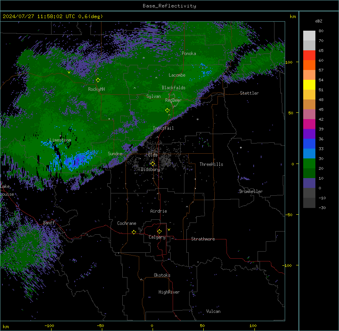
Task: Select the yellow 54 dBZ legend swatch
Action: click(x=309, y=85)
